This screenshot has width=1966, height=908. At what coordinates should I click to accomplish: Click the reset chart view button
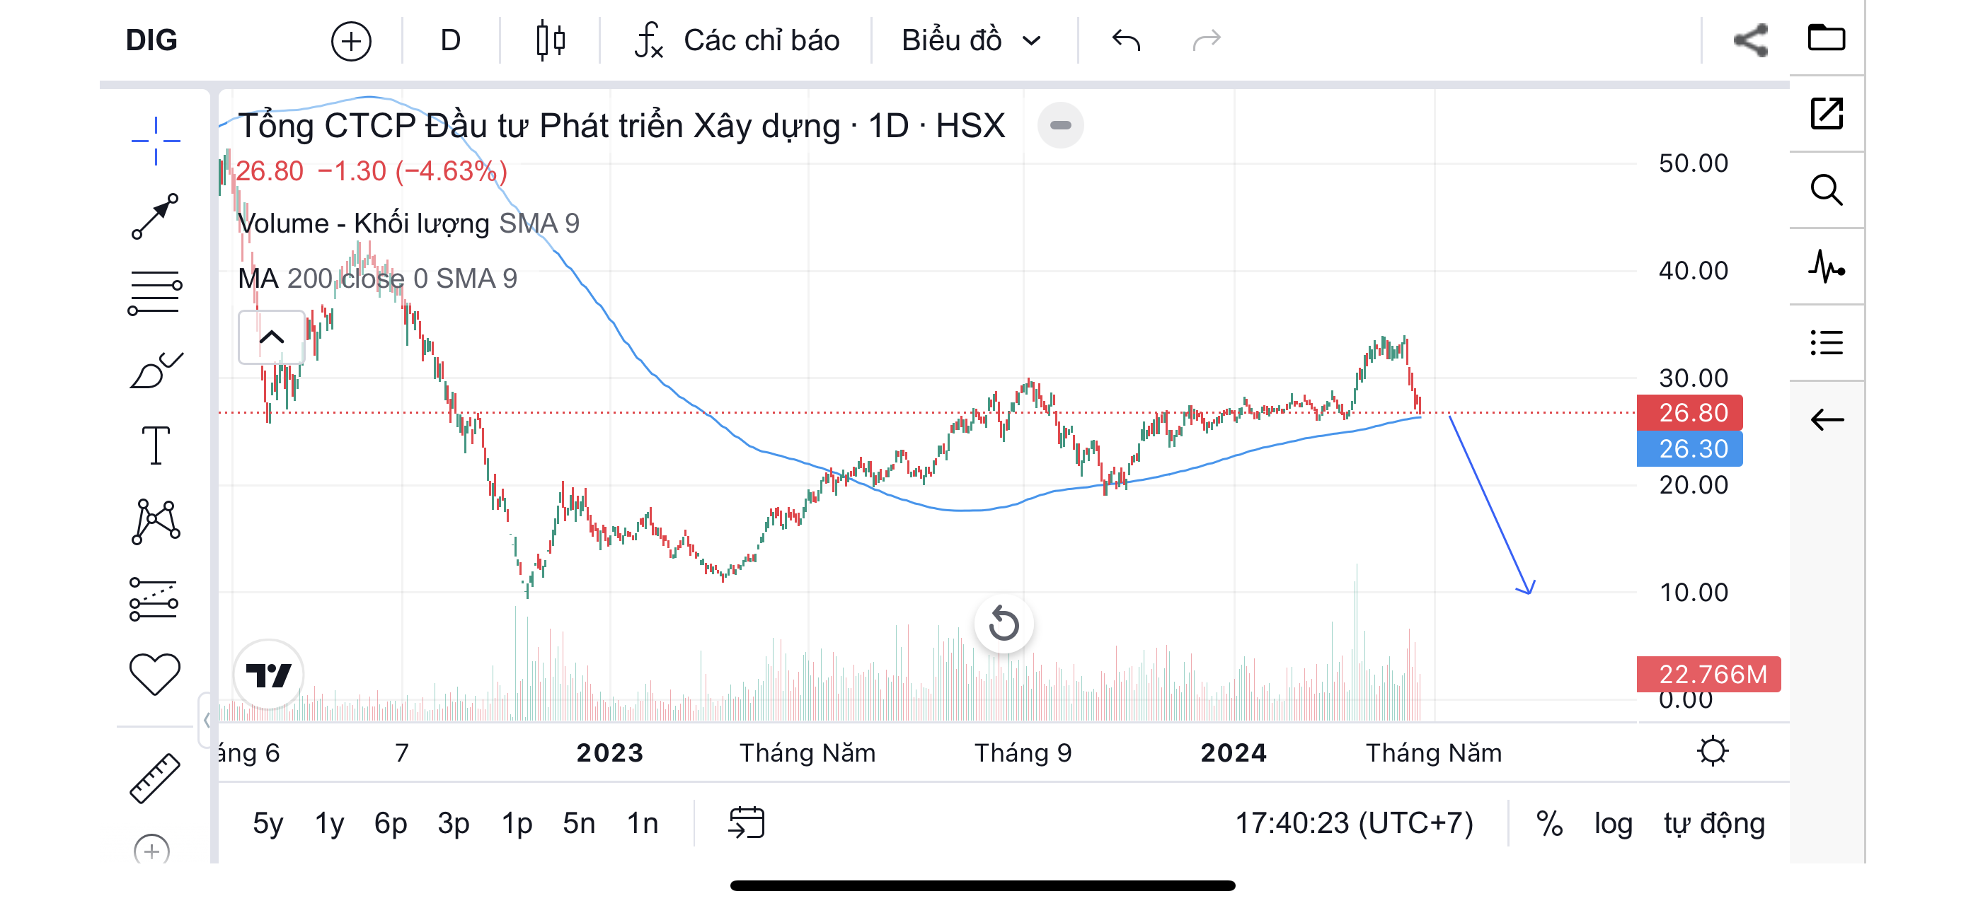[1004, 624]
